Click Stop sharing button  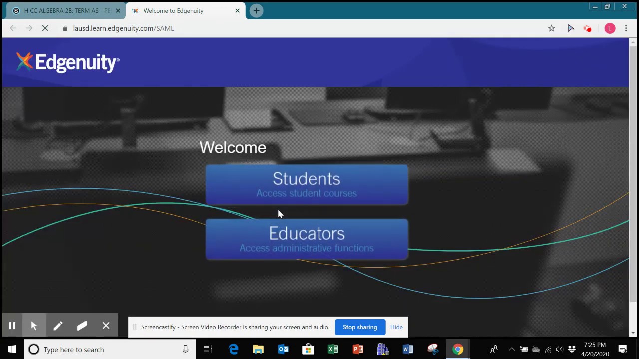(360, 327)
